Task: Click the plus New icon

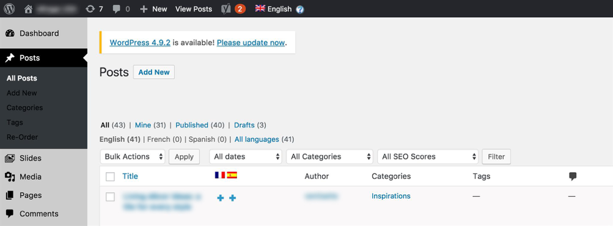Action: coord(144,9)
